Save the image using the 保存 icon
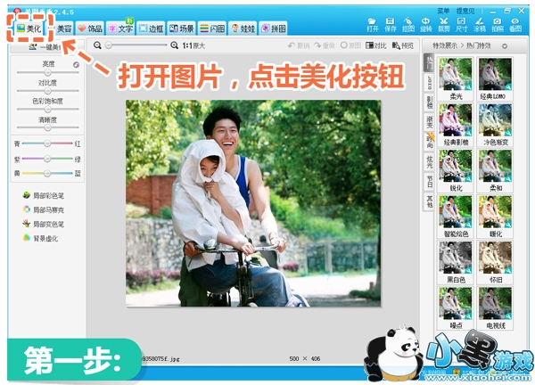Image resolution: width=535 pixels, height=385 pixels. pyautogui.click(x=391, y=25)
